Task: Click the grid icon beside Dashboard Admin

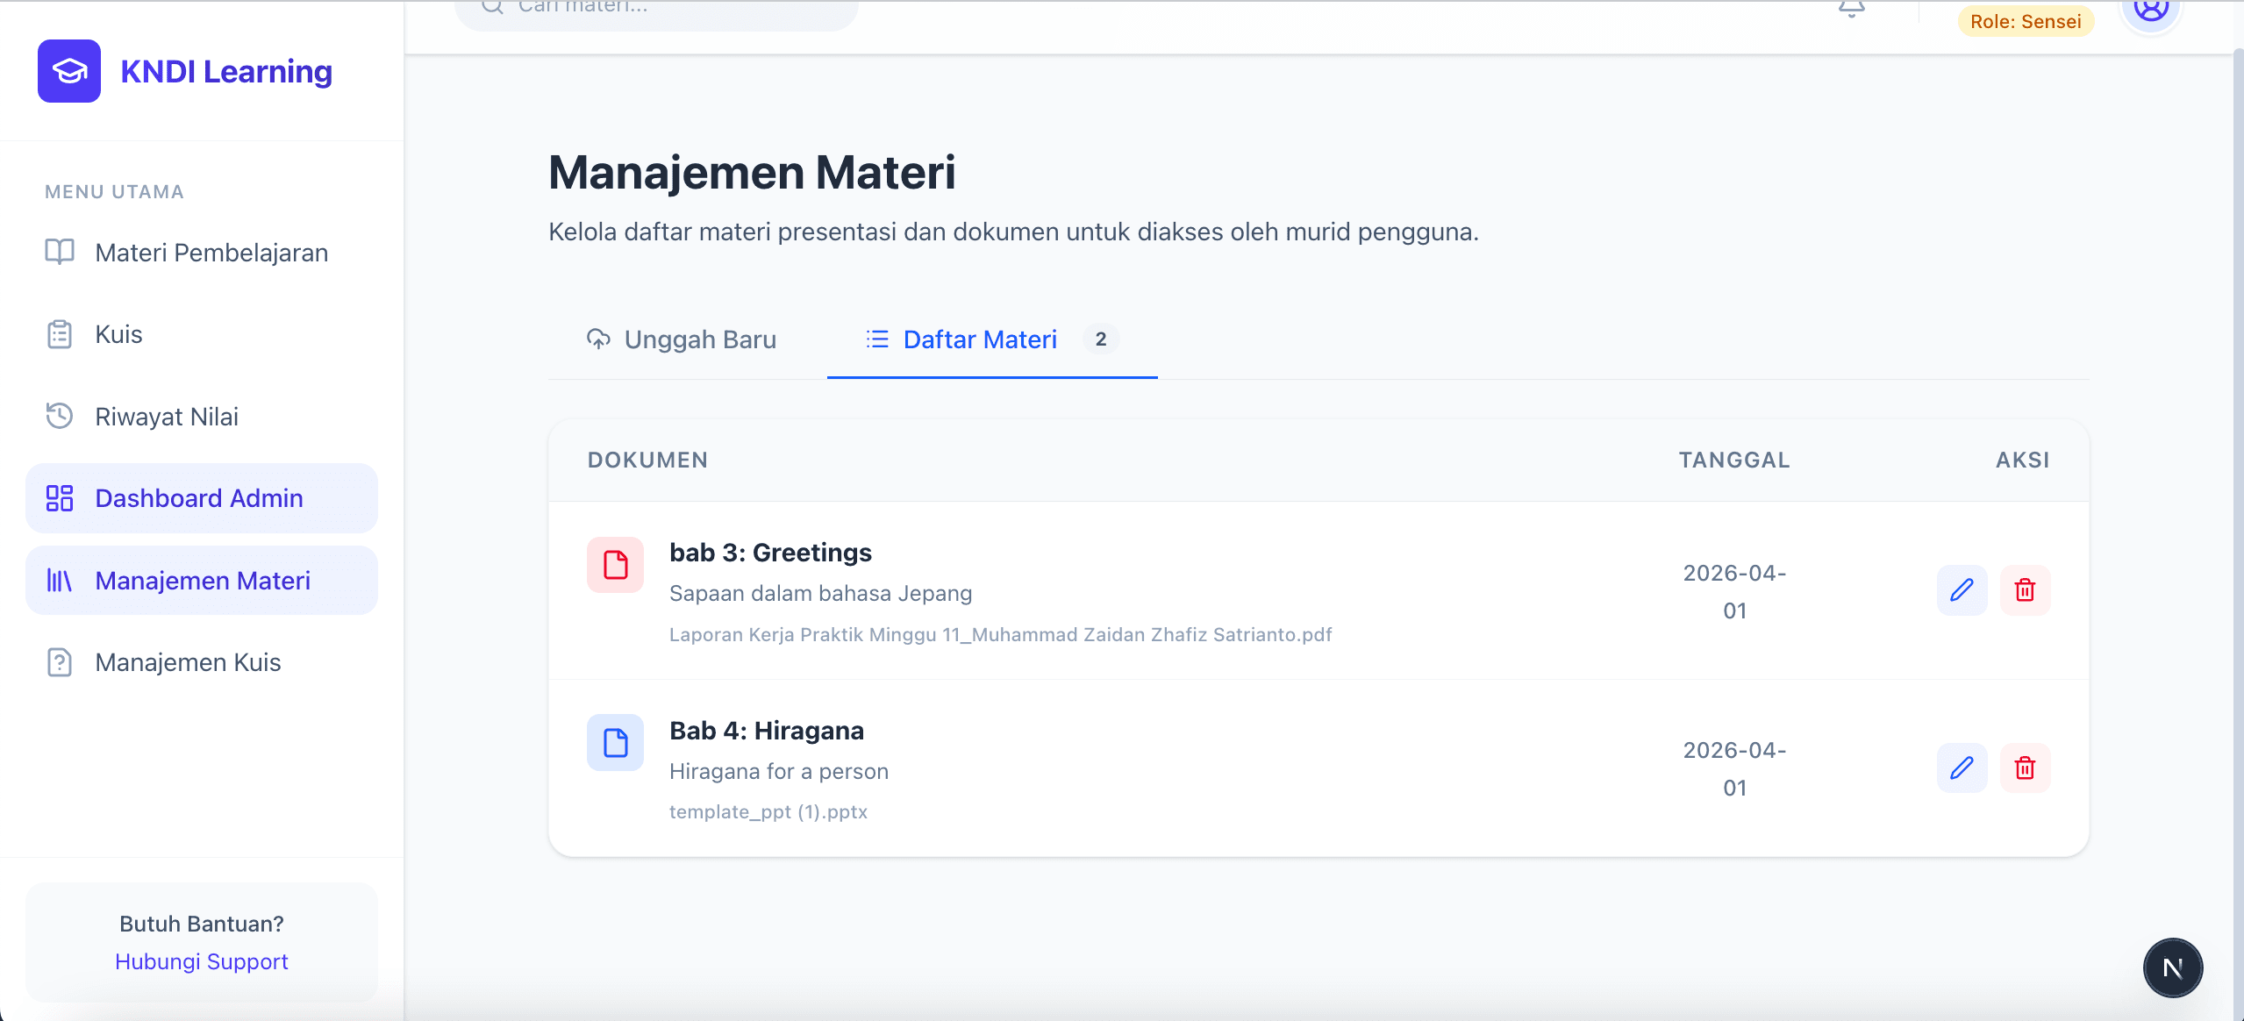Action: click(x=60, y=498)
